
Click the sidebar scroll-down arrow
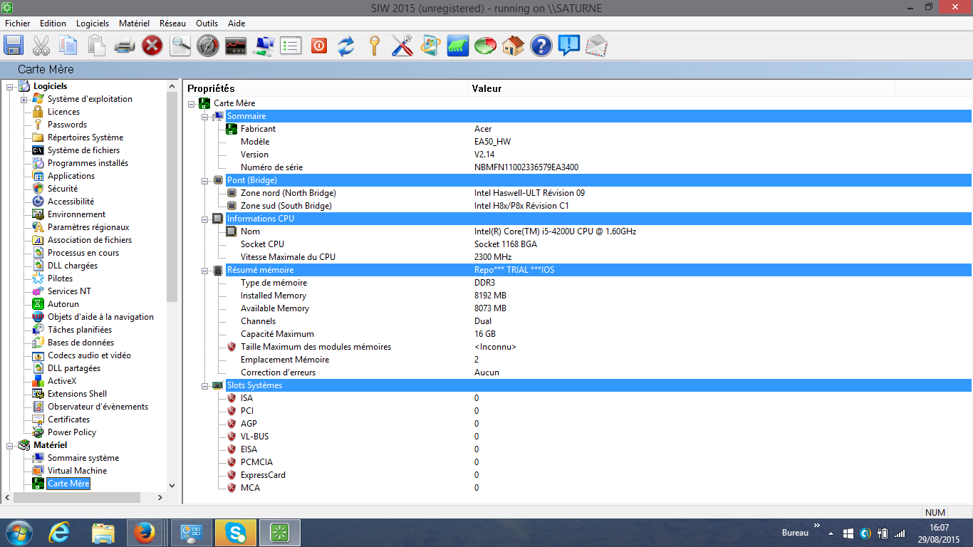point(172,485)
